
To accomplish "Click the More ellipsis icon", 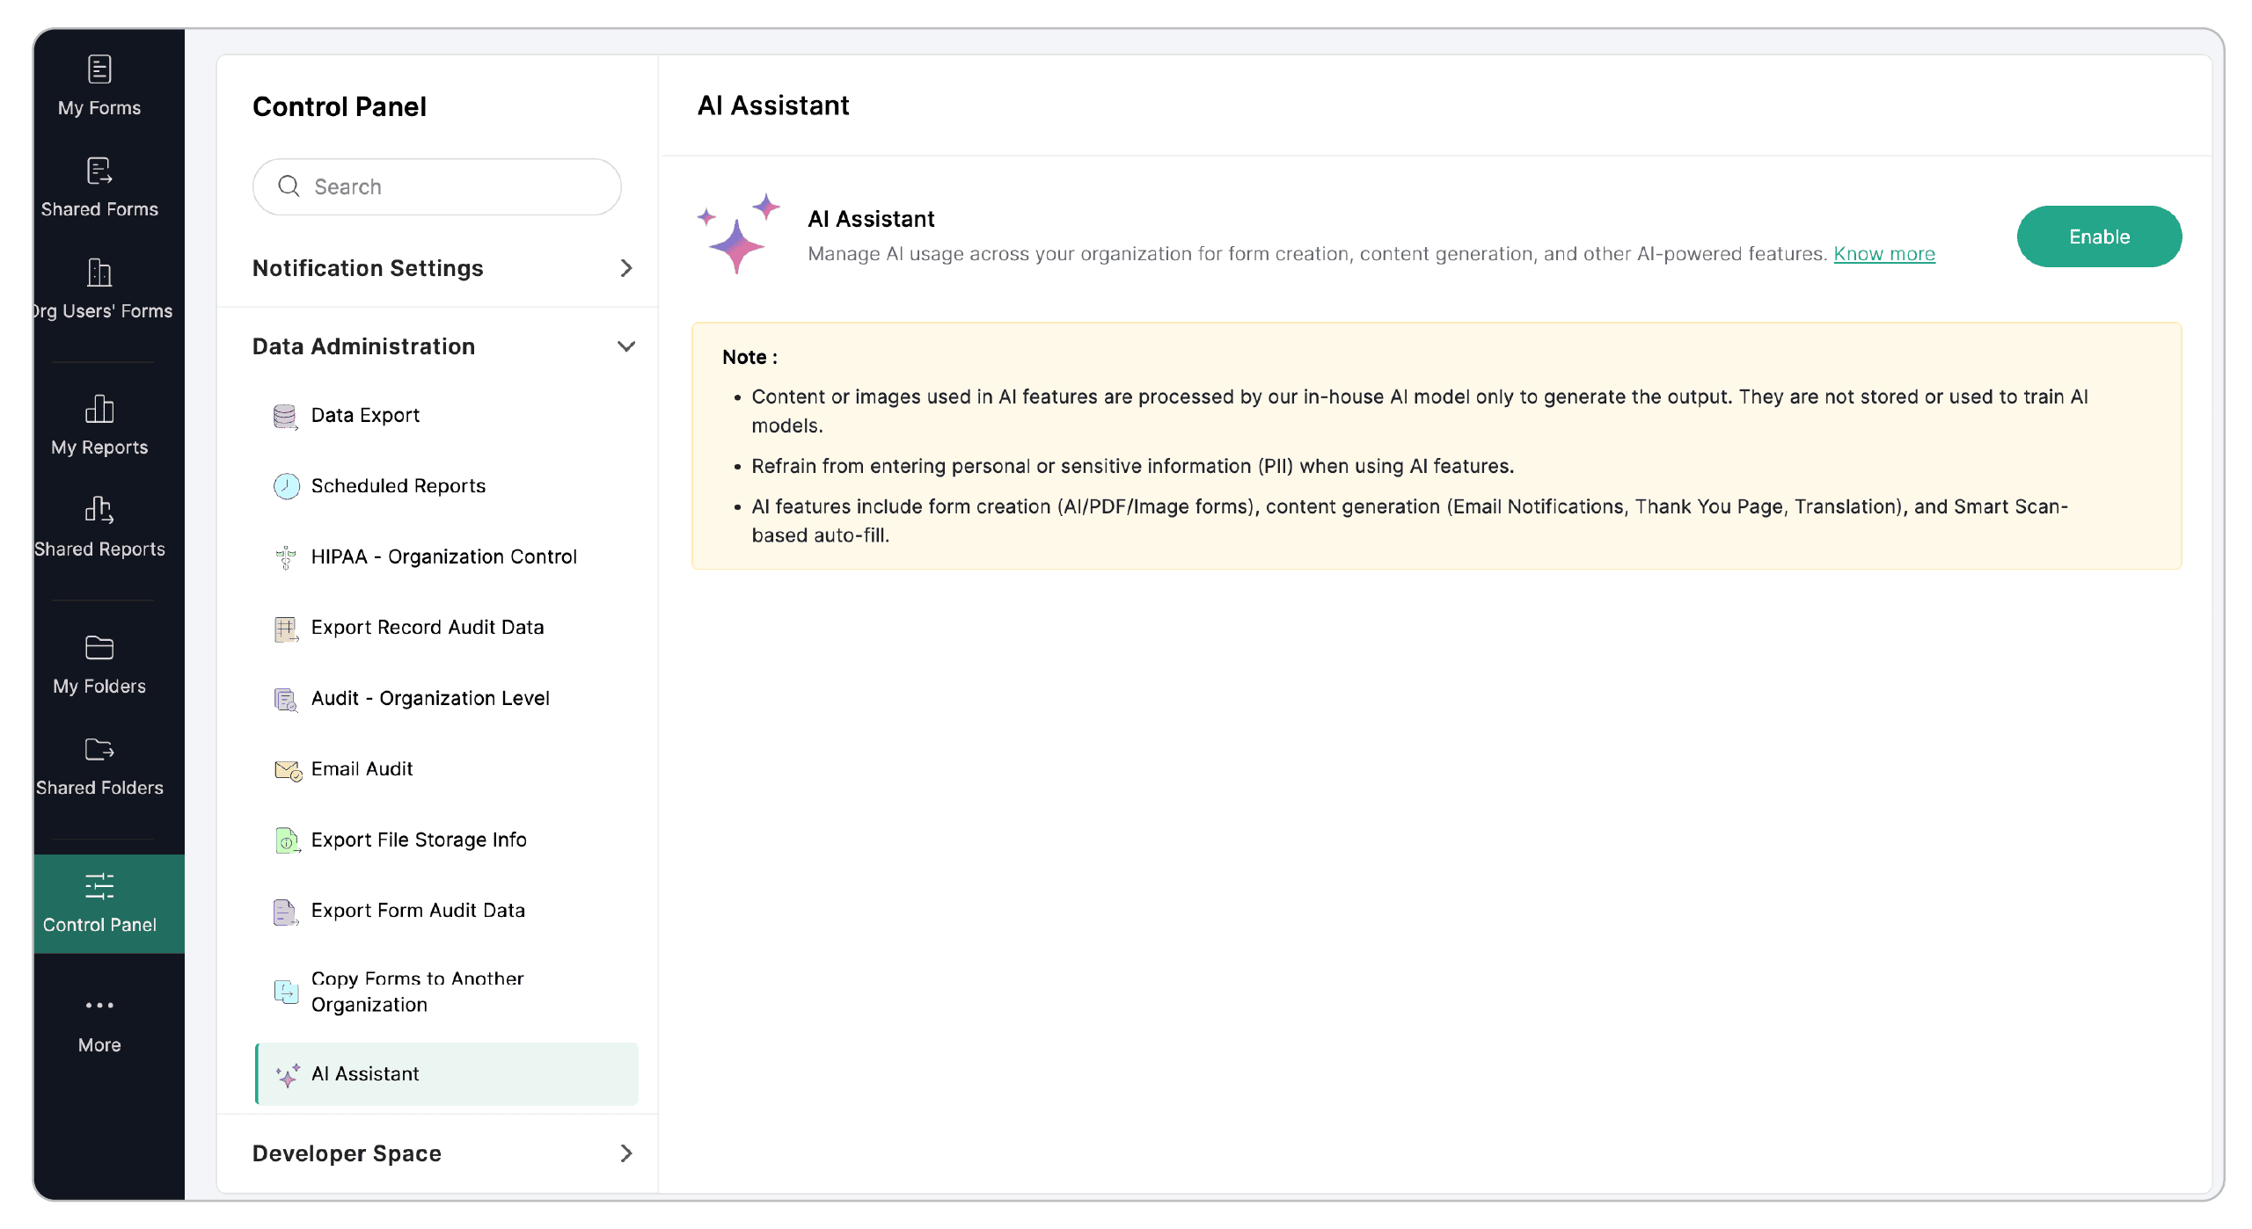I will pos(99,1005).
